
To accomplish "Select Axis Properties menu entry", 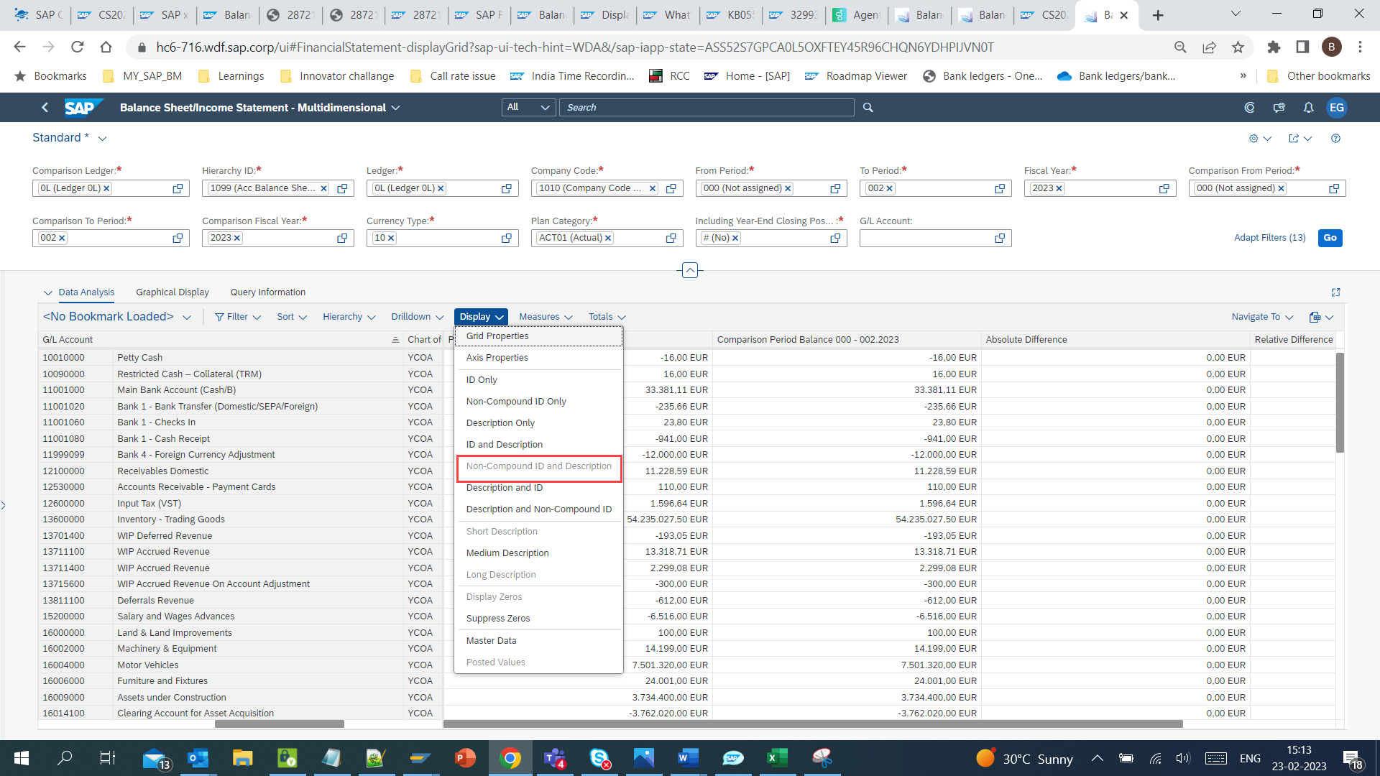I will (538, 358).
